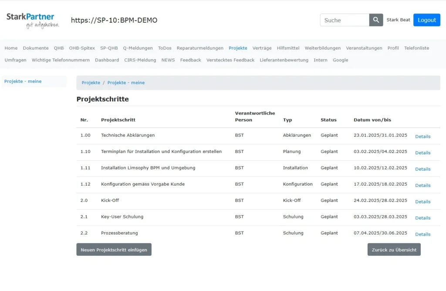
Task: Log out with the Logout button
Action: click(x=427, y=20)
